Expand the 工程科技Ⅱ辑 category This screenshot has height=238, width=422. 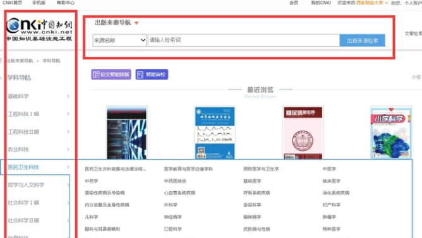pyautogui.click(x=39, y=132)
